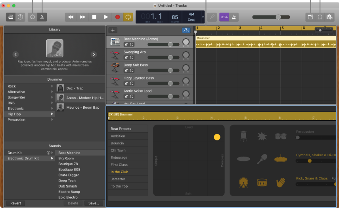Add a new track with plus button
The height and width of the screenshot is (208, 339).
click(x=113, y=30)
